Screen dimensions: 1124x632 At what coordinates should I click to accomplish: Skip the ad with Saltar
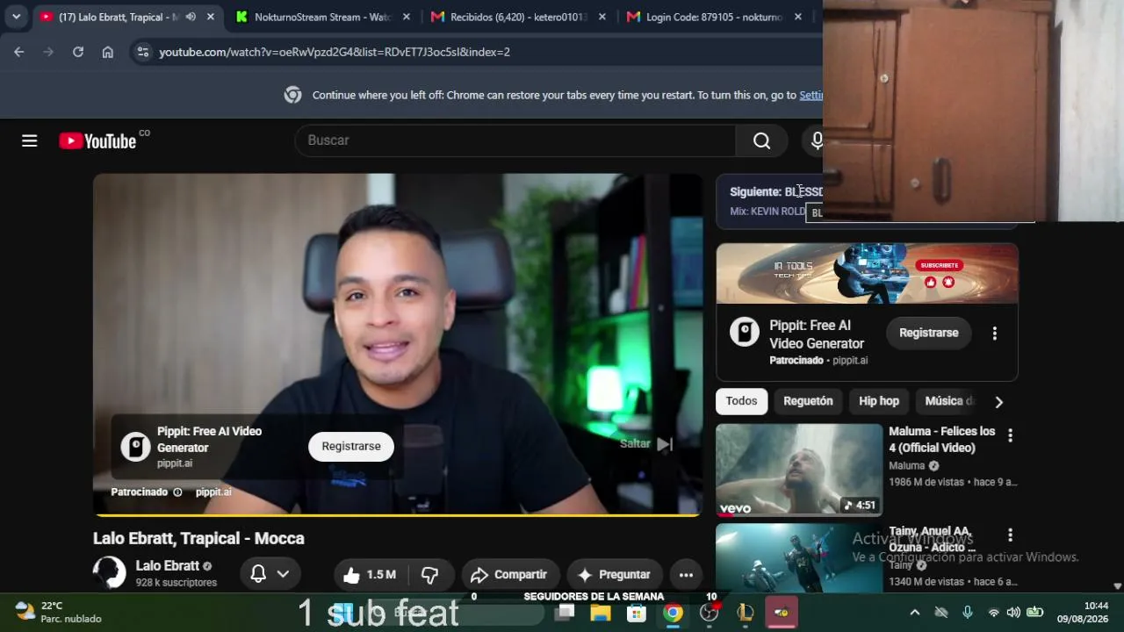click(x=646, y=444)
